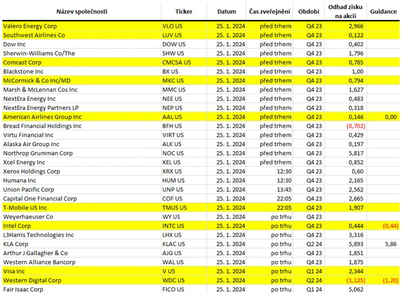Select the "Čas zveřejnění" column header
Viewport: 402px width, 296px height.
271,12
